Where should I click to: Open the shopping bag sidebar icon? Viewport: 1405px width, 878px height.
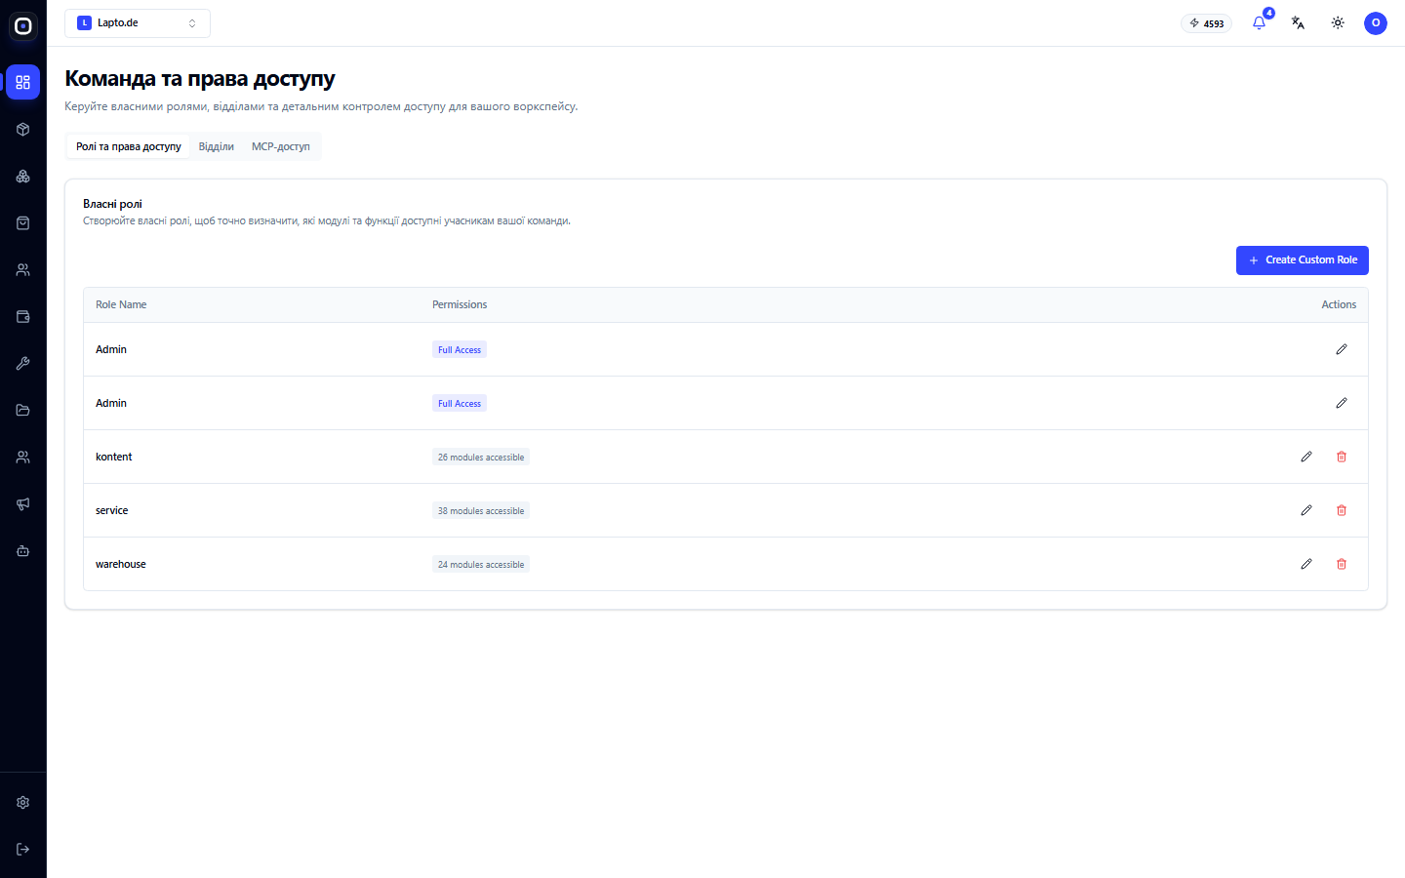point(23,222)
